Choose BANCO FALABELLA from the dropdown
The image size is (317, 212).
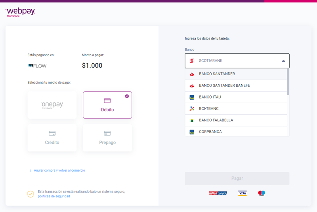236,120
